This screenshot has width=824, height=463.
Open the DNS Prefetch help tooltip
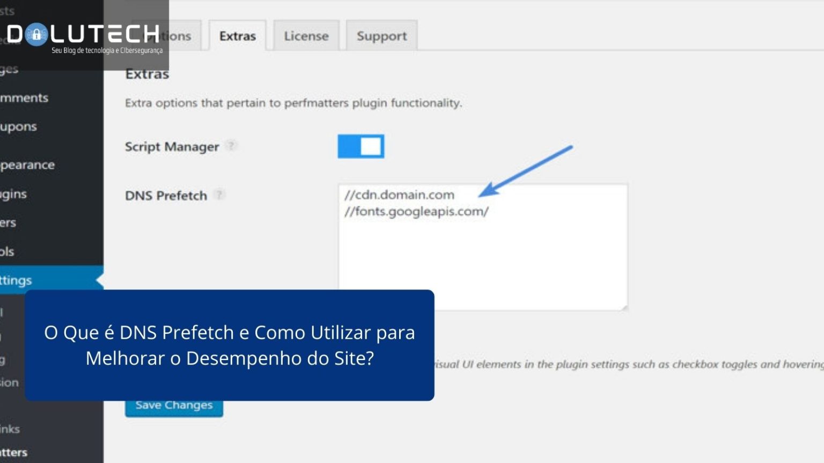(x=219, y=195)
